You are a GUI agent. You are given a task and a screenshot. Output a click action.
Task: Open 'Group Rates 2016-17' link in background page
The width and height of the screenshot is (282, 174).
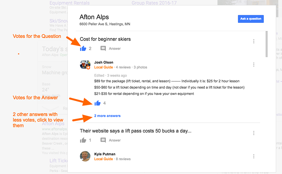(x=154, y=3)
